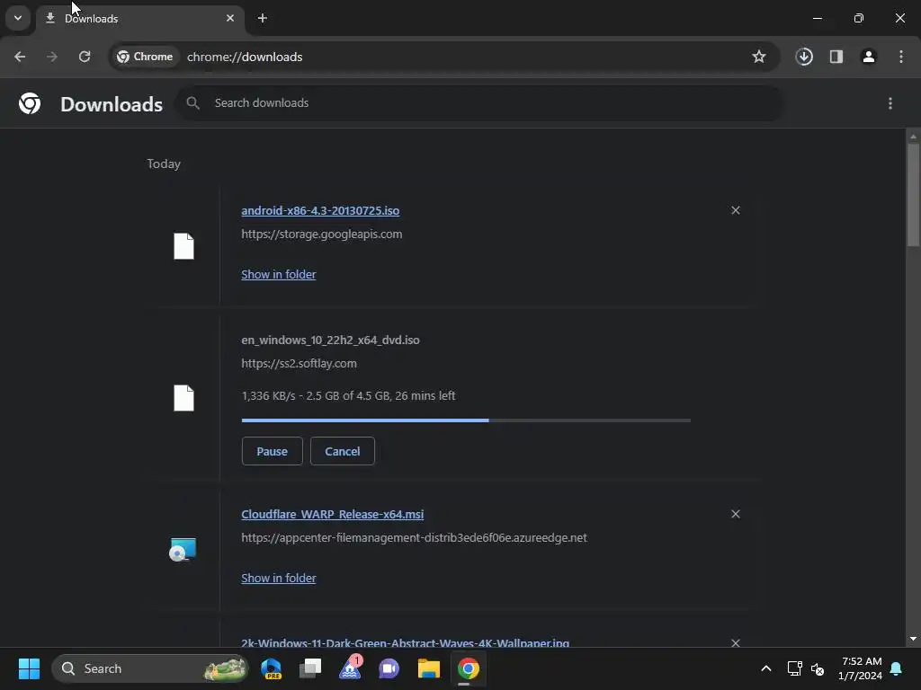Select the Downloads tab
This screenshot has width=921, height=690.
(x=139, y=19)
